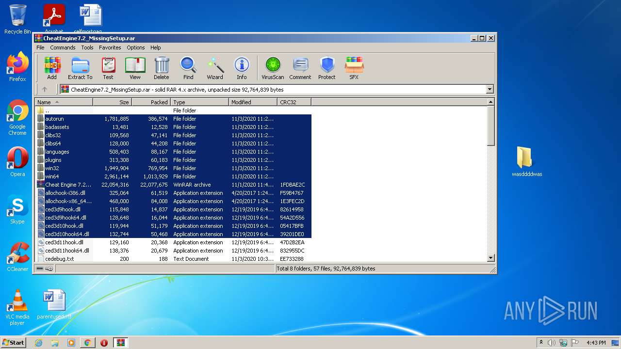Open the Wizard tool
621x349 pixels.
[215, 68]
